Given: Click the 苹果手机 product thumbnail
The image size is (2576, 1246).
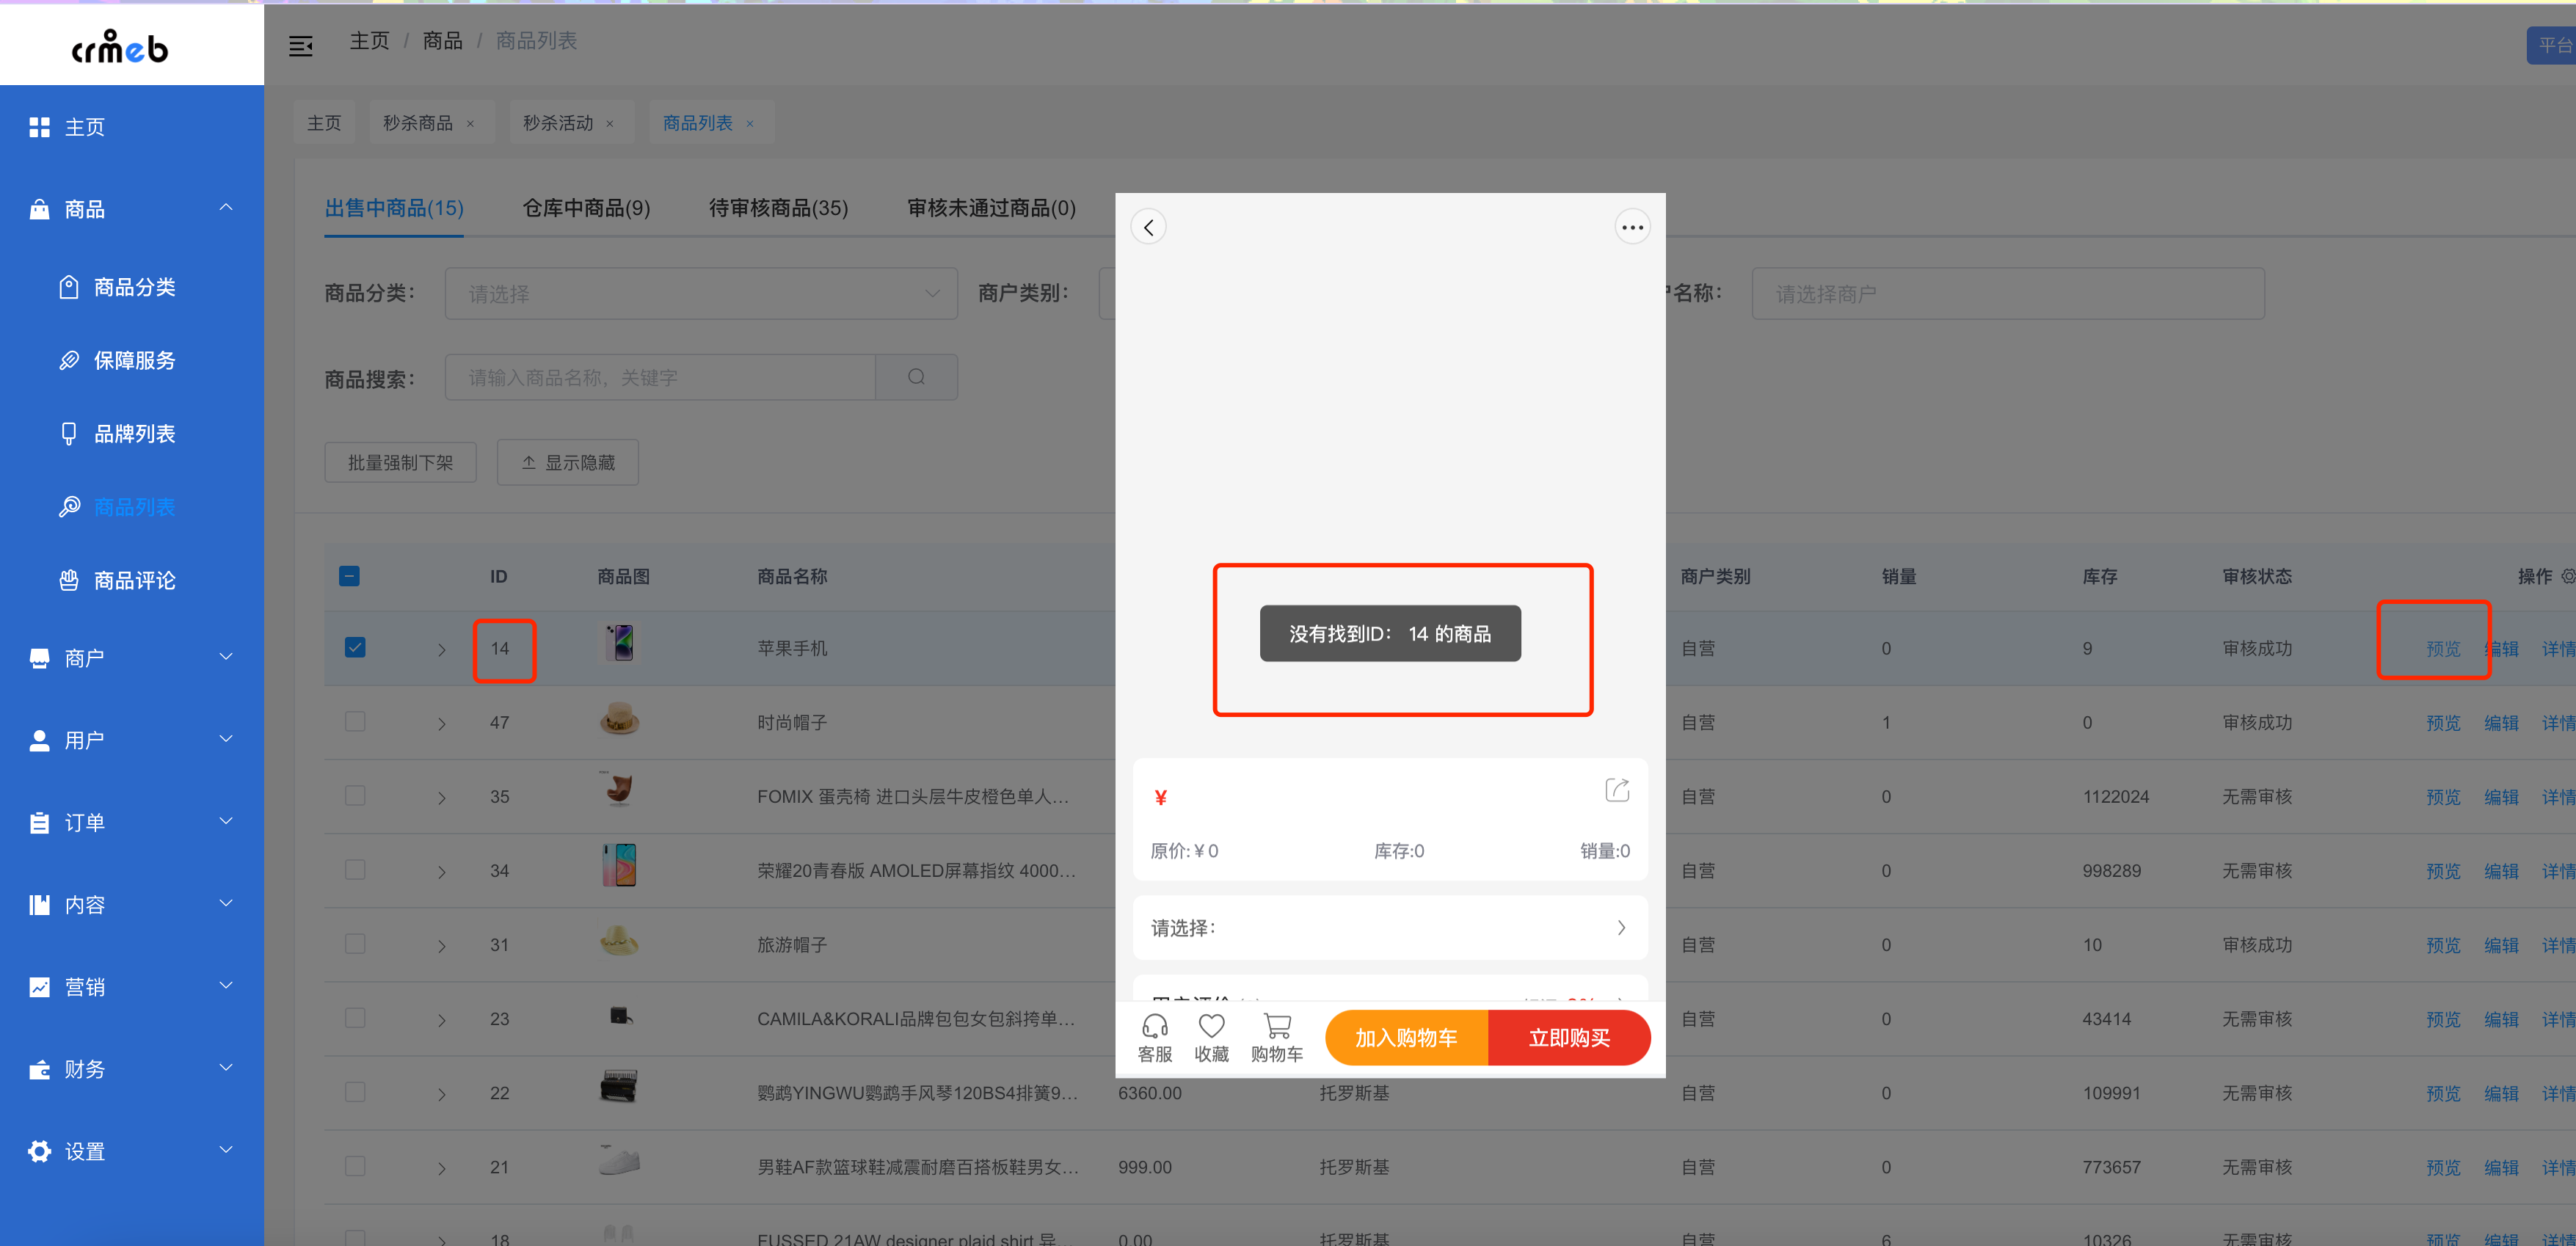Looking at the screenshot, I should click(x=619, y=643).
